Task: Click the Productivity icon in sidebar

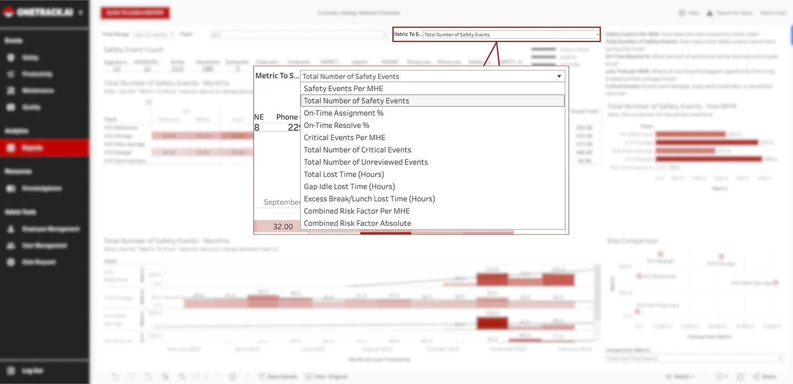Action: (x=11, y=74)
